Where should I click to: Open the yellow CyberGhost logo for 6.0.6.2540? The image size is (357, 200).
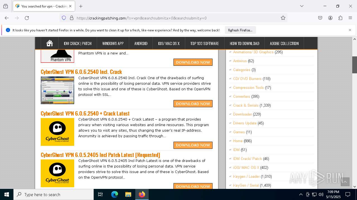[x=57, y=132]
